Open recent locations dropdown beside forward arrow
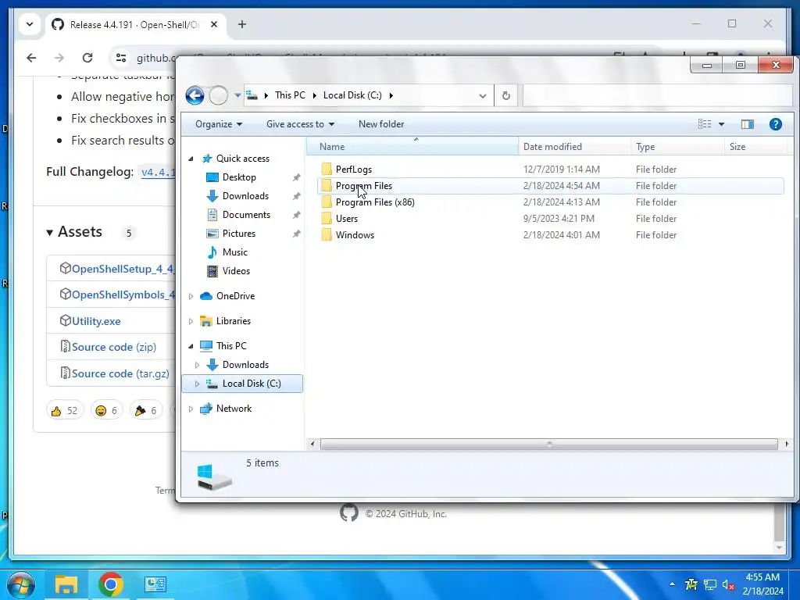 coord(237,95)
